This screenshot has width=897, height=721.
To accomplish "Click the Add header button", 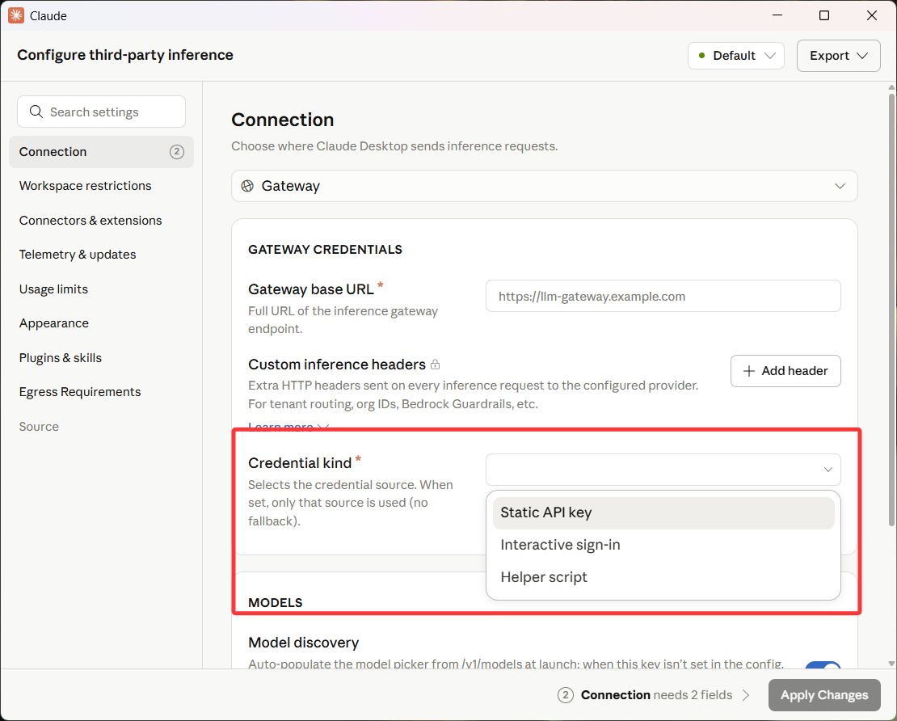I will pos(785,371).
